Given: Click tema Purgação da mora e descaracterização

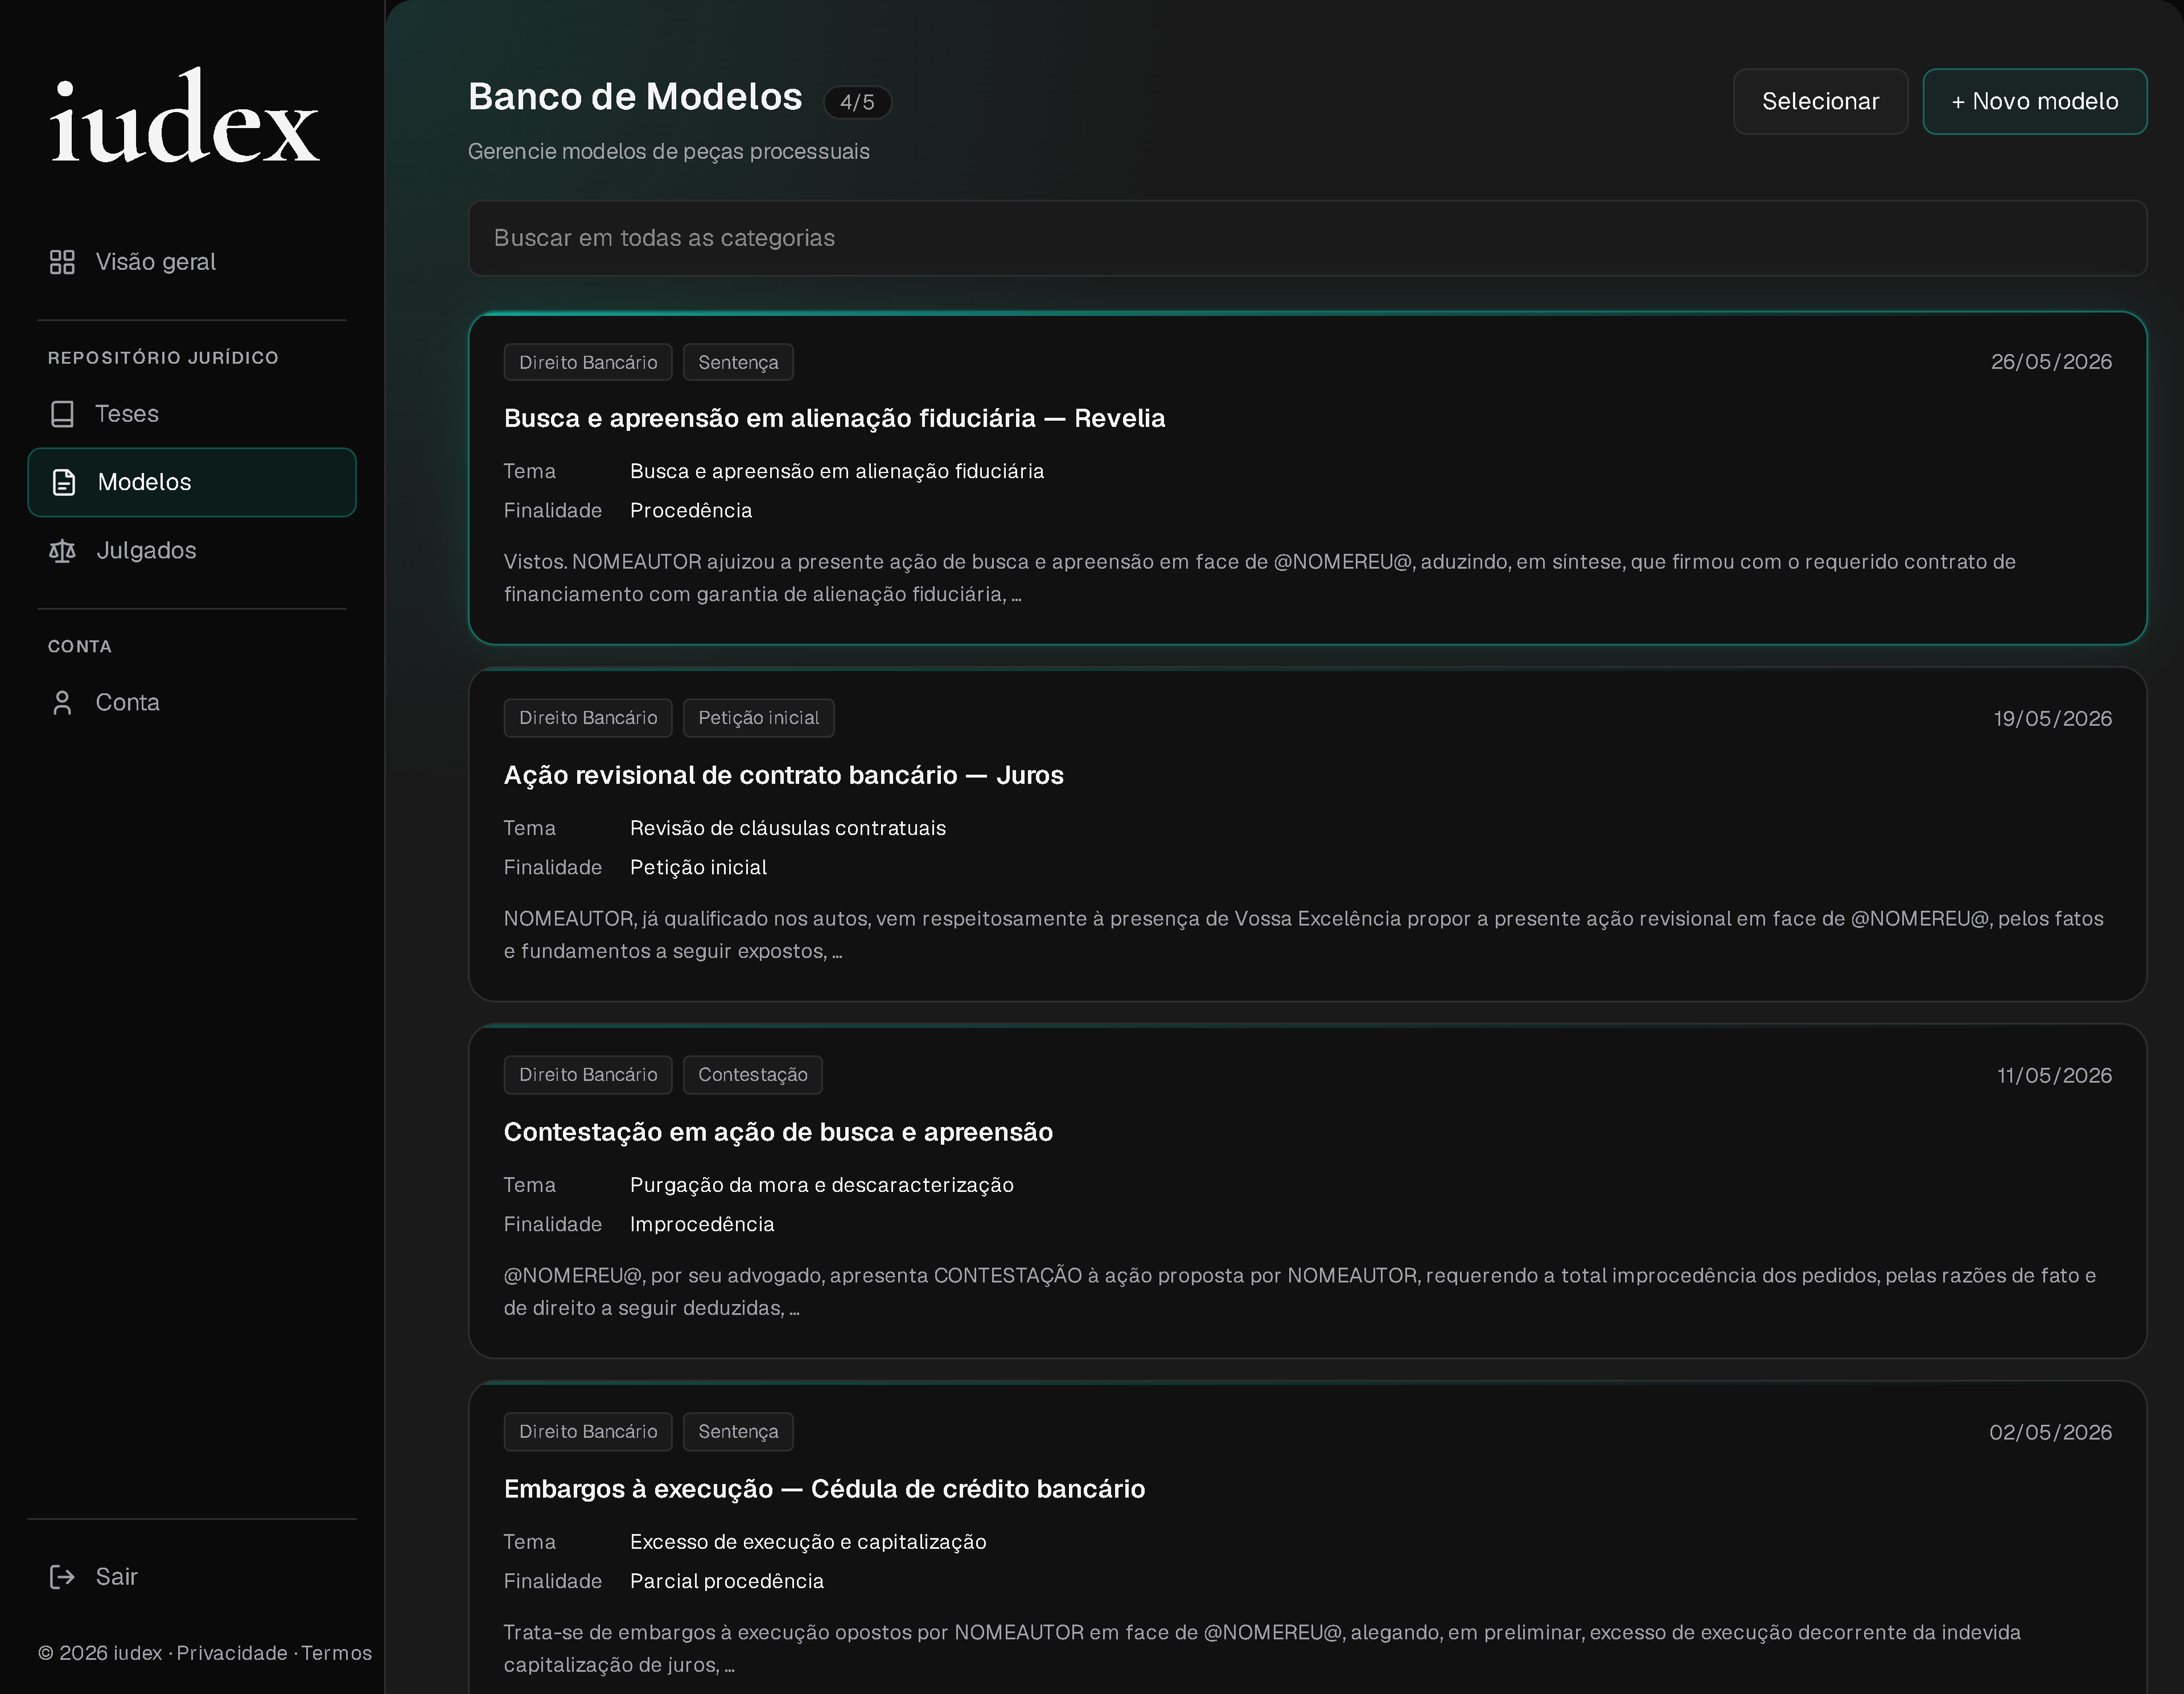Looking at the screenshot, I should point(821,1185).
